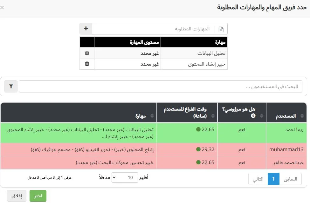Click truncated skills text in ريما احمد row

(x=80, y=133)
